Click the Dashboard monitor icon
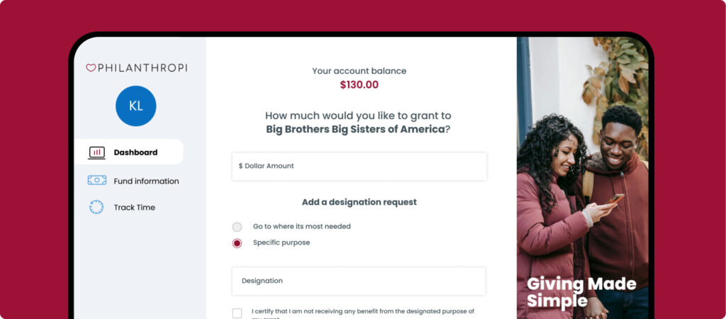Image resolution: width=726 pixels, height=319 pixels. point(96,152)
